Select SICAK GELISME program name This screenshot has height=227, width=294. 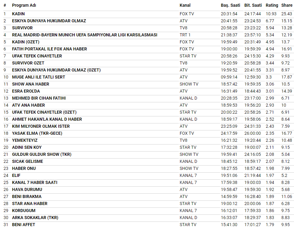[27, 162]
